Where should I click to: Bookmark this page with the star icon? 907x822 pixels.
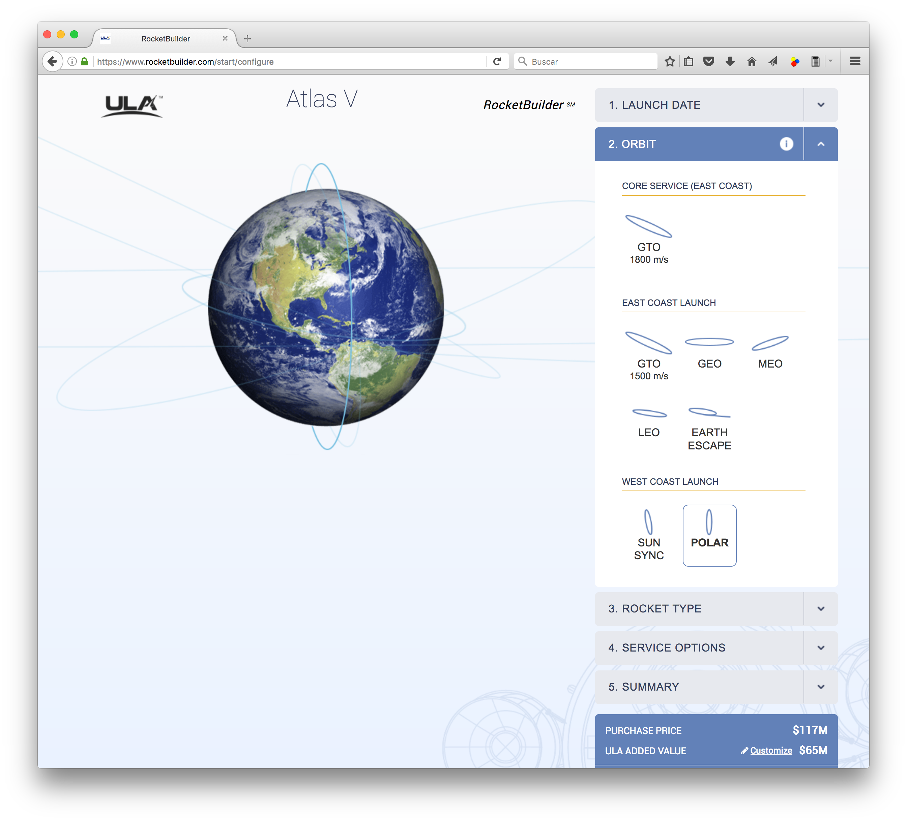(x=669, y=62)
